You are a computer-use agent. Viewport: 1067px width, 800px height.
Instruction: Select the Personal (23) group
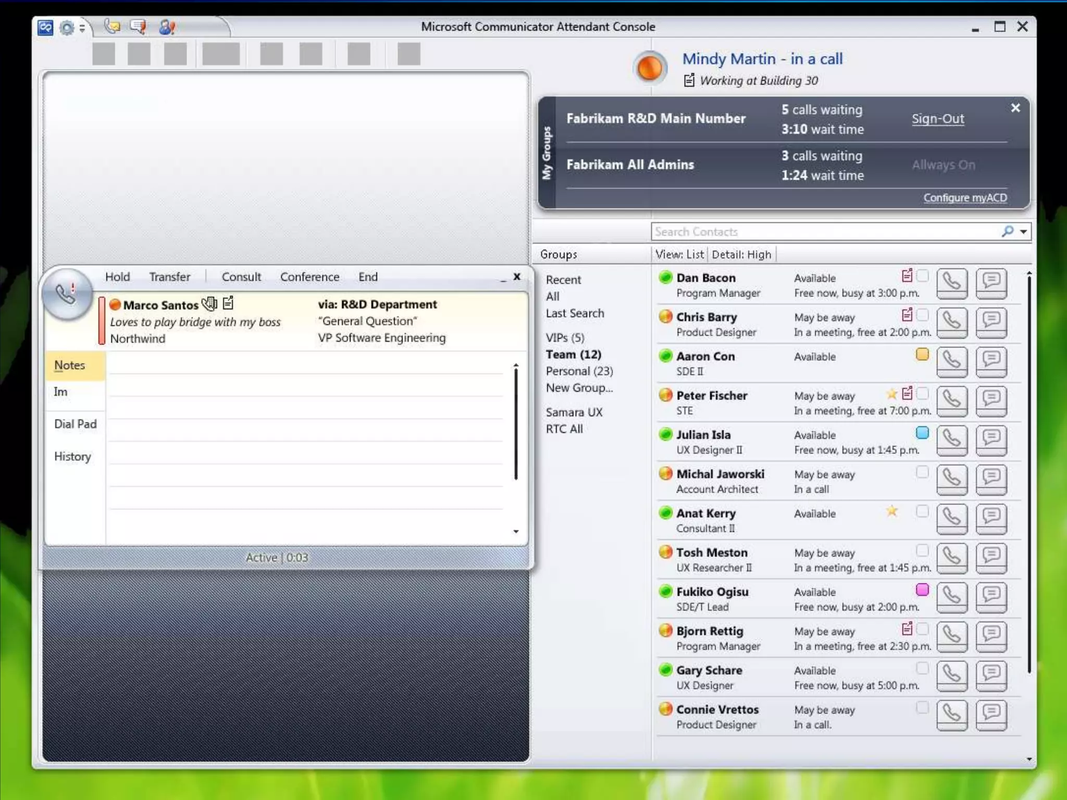click(579, 371)
